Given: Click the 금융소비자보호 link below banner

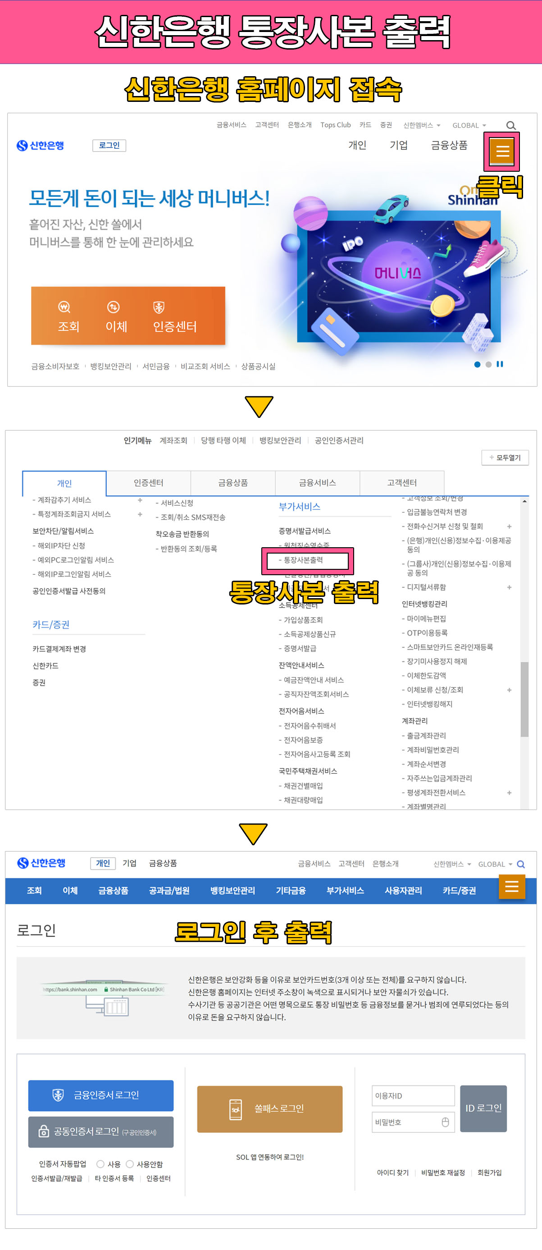Looking at the screenshot, I should [x=55, y=366].
